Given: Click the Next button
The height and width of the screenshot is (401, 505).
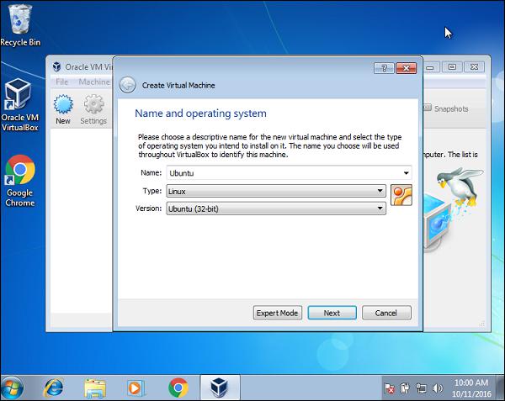Looking at the screenshot, I should tap(332, 313).
